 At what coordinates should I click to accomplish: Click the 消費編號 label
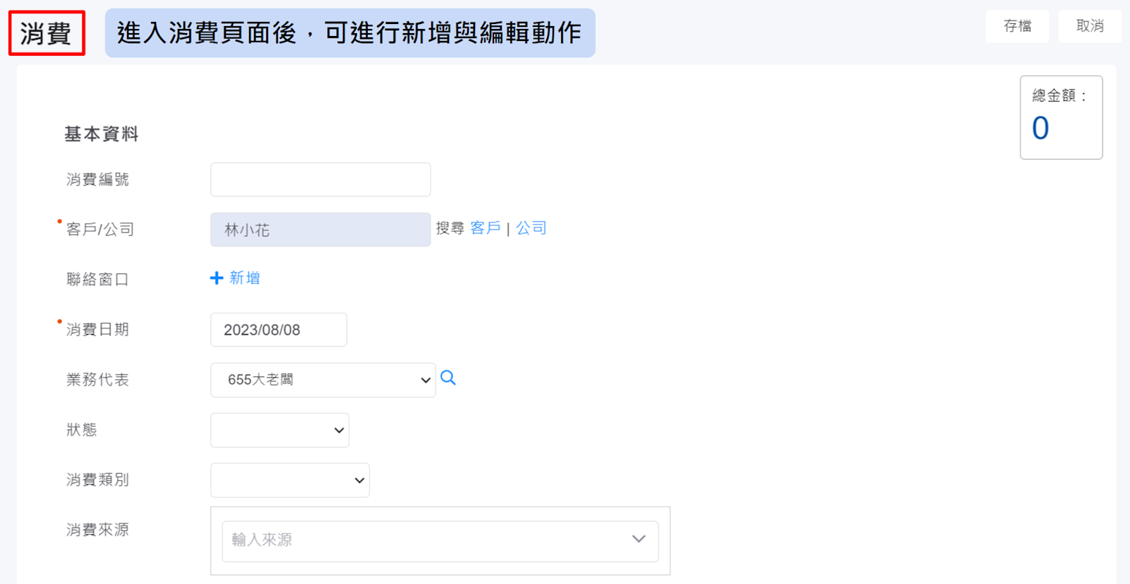click(97, 179)
